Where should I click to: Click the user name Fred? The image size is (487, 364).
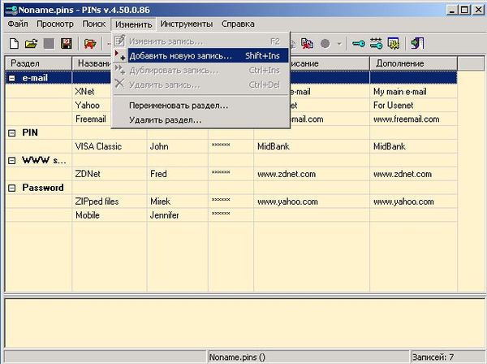click(158, 174)
